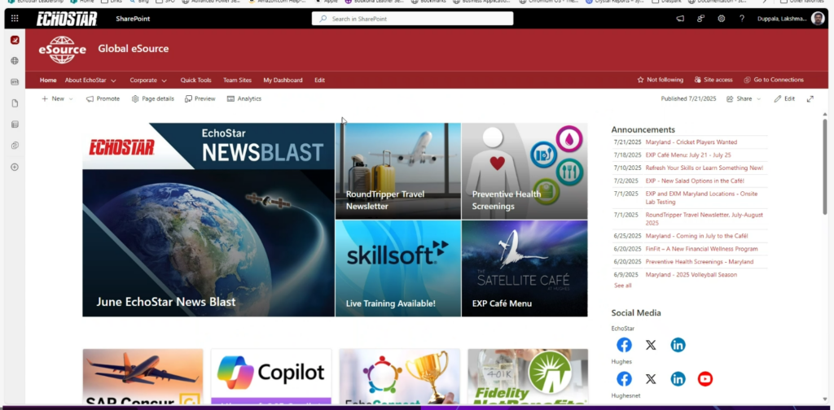Select Home in site navigation
Image resolution: width=834 pixels, height=410 pixels.
[48, 81]
